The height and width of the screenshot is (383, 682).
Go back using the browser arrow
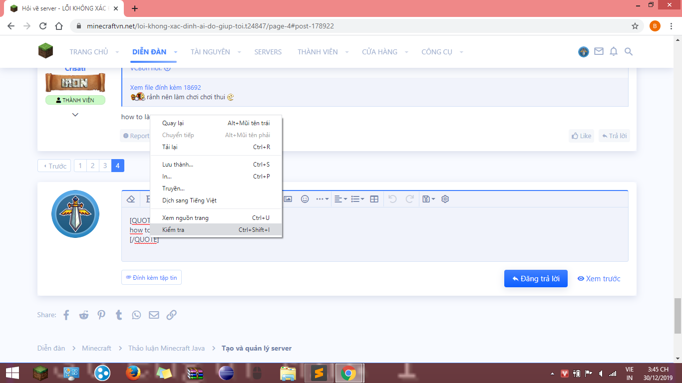pos(11,26)
